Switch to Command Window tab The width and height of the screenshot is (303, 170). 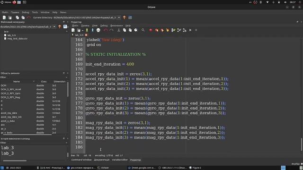(81, 160)
